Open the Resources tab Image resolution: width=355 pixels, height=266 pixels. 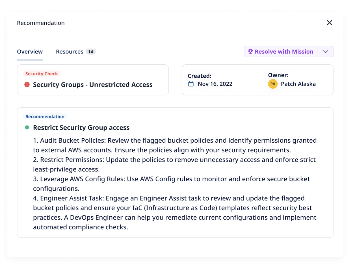[x=70, y=52]
